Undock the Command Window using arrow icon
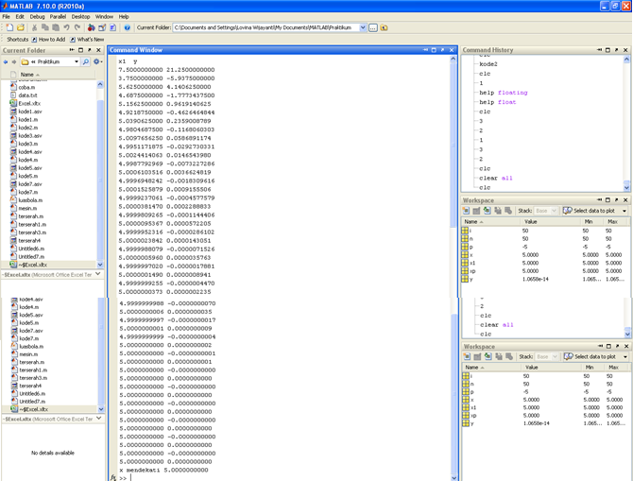 coord(443,50)
